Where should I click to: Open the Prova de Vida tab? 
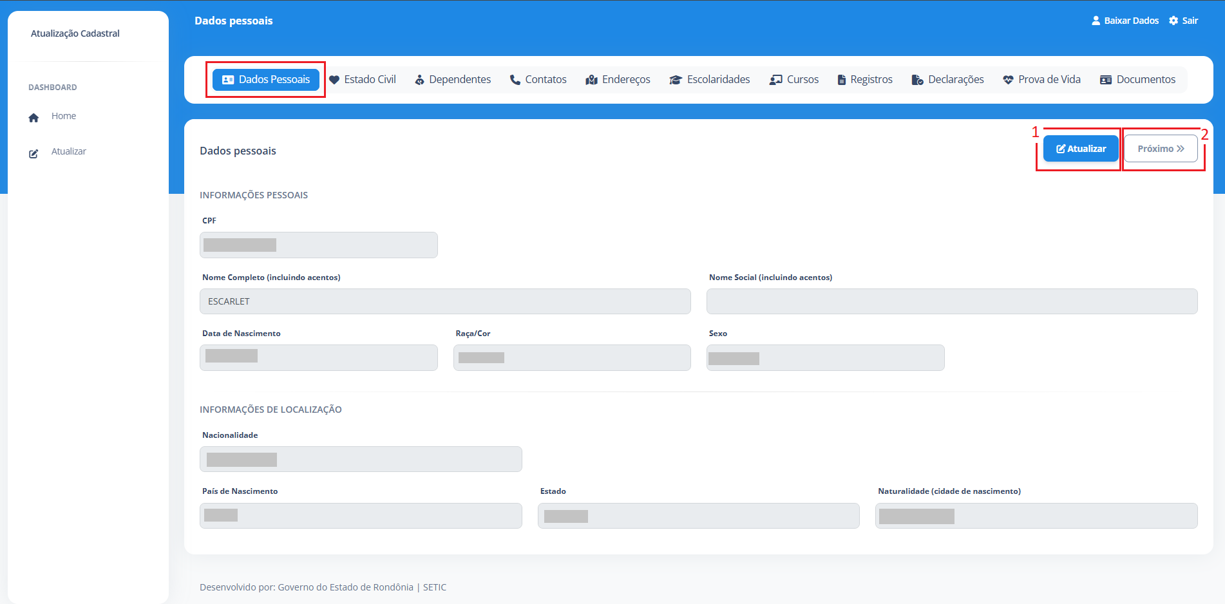tap(1042, 80)
